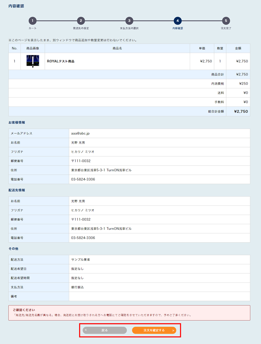
Task: Click step 3 payment method circle
Action: [x=129, y=21]
